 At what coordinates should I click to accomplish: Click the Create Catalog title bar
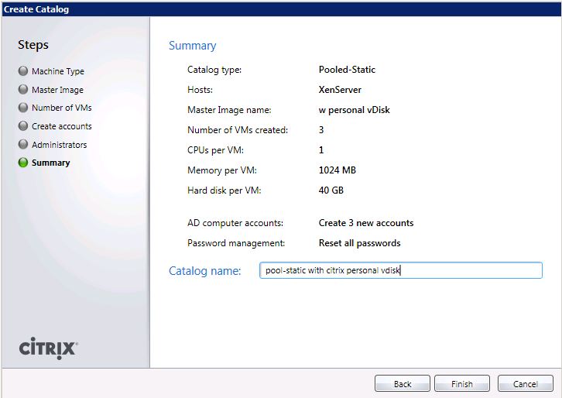(281, 9)
